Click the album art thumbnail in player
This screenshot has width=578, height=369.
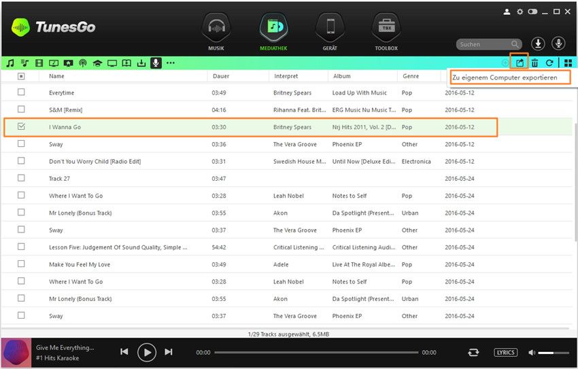click(x=16, y=353)
